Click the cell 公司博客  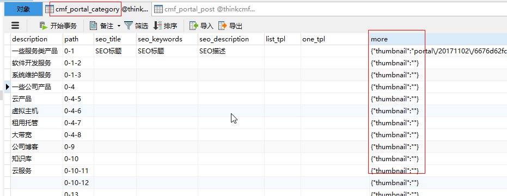[36, 147]
